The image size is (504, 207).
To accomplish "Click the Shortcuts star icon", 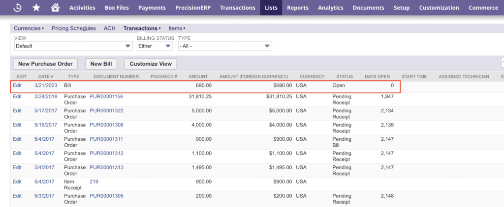I will coord(36,8).
